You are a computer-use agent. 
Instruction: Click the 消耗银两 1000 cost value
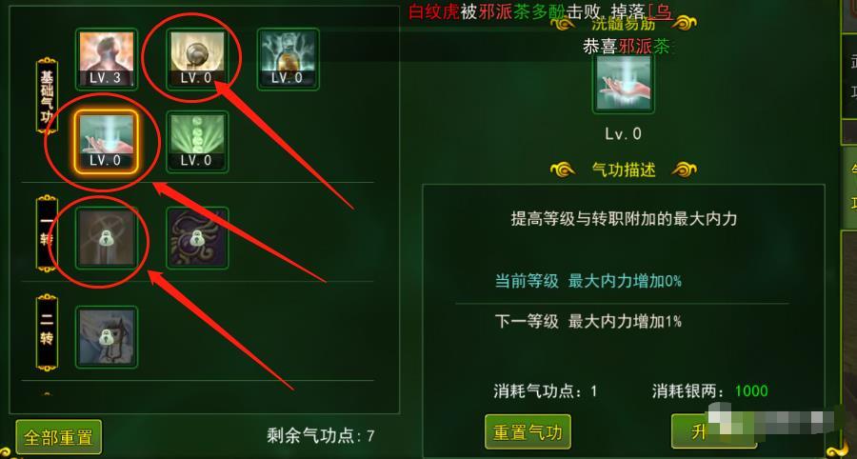coord(751,391)
